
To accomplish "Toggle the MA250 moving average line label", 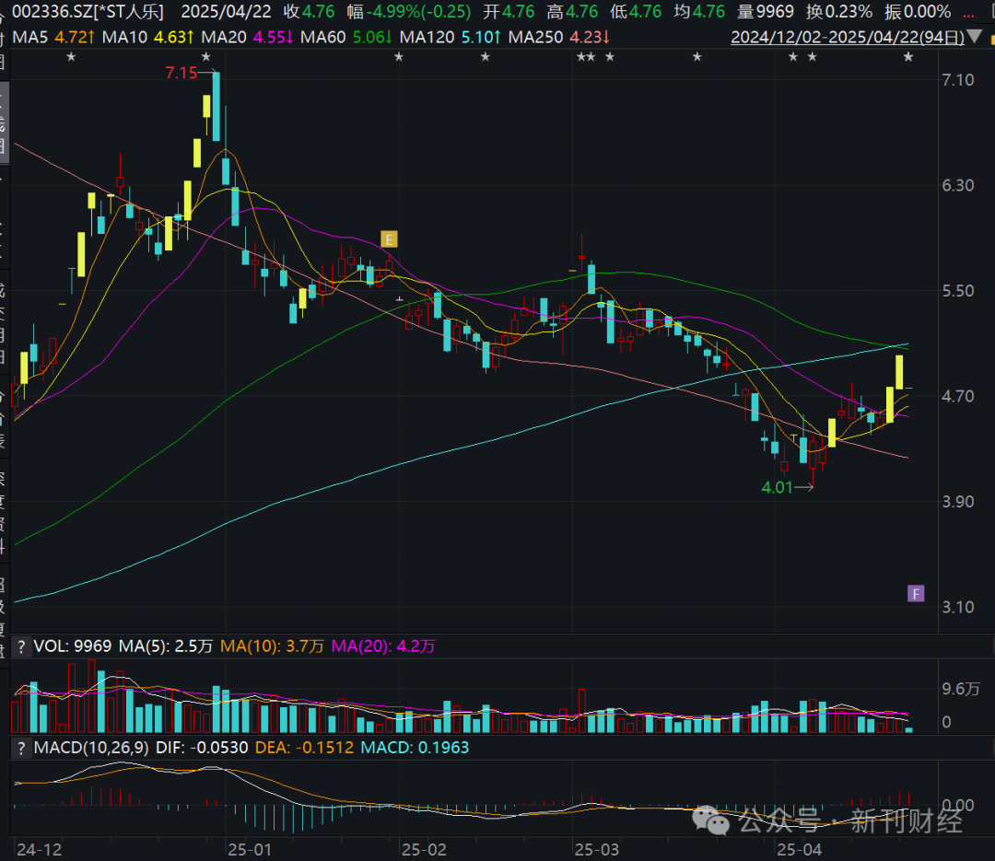I will [559, 38].
